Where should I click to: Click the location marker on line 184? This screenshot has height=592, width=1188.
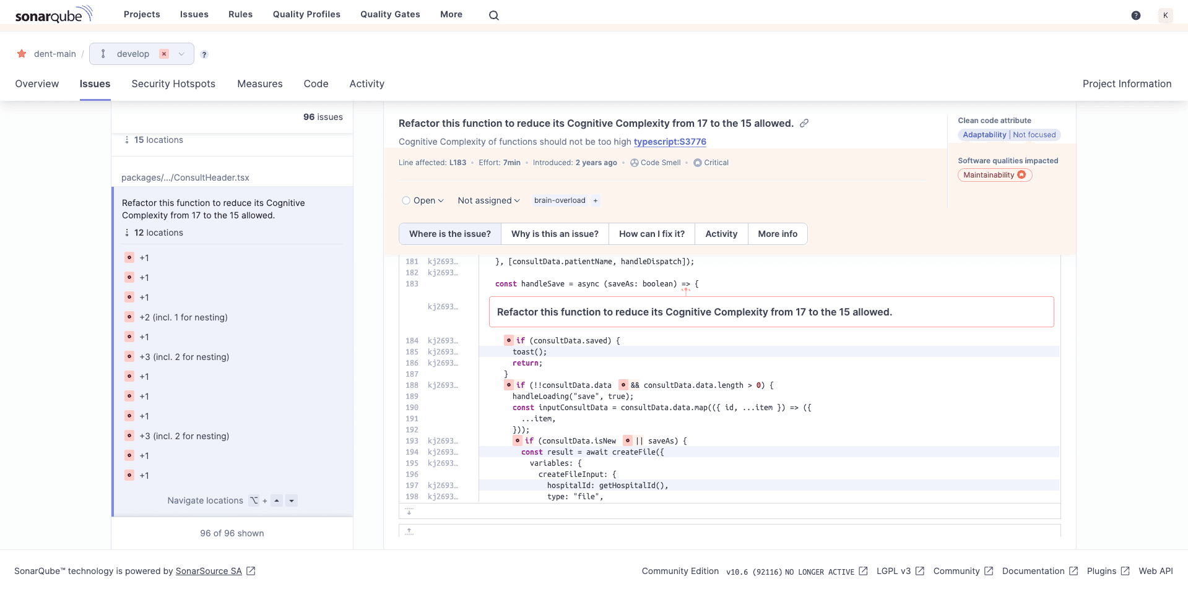(509, 340)
